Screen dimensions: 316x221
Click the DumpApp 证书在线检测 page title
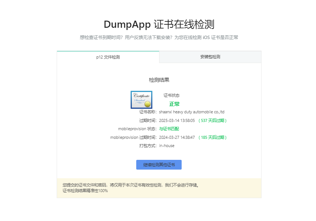pos(159,24)
